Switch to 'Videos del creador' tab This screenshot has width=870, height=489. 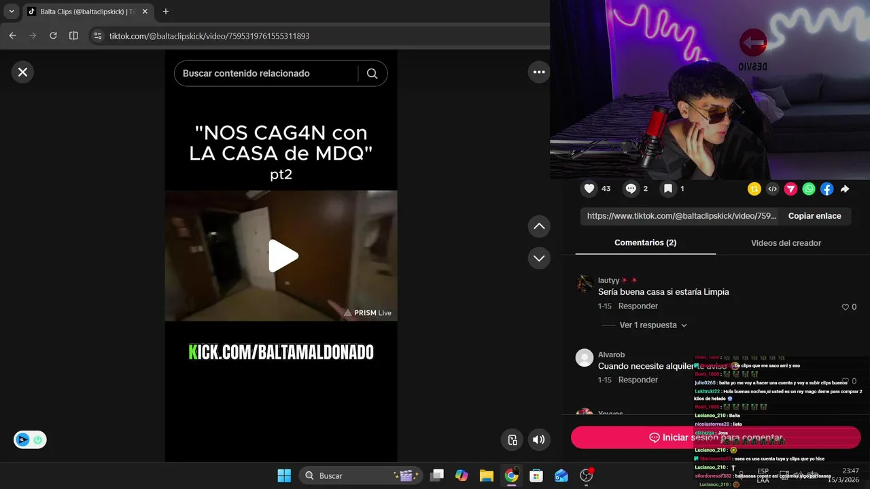click(786, 242)
